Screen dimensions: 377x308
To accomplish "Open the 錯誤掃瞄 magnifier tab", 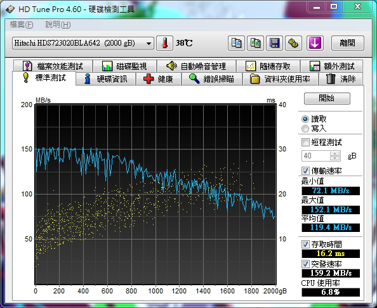I will (211, 79).
